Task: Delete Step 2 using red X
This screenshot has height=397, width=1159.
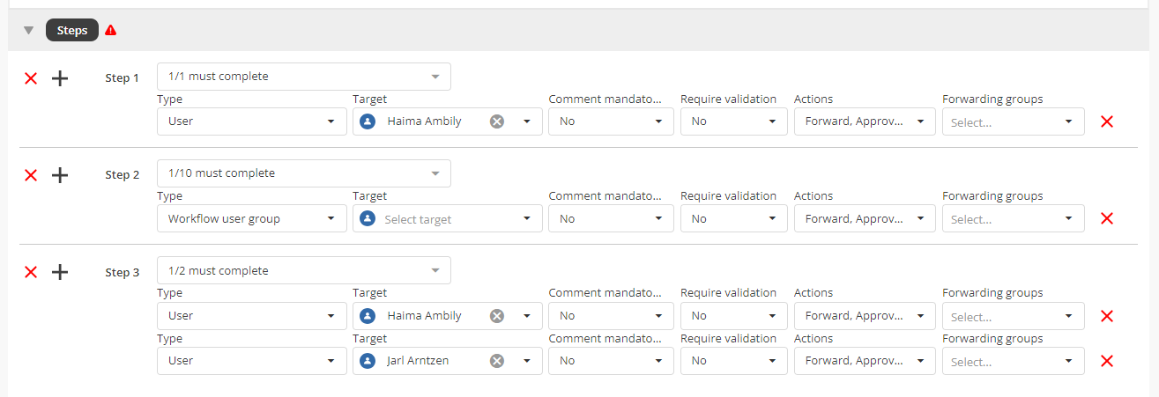Action: [31, 175]
